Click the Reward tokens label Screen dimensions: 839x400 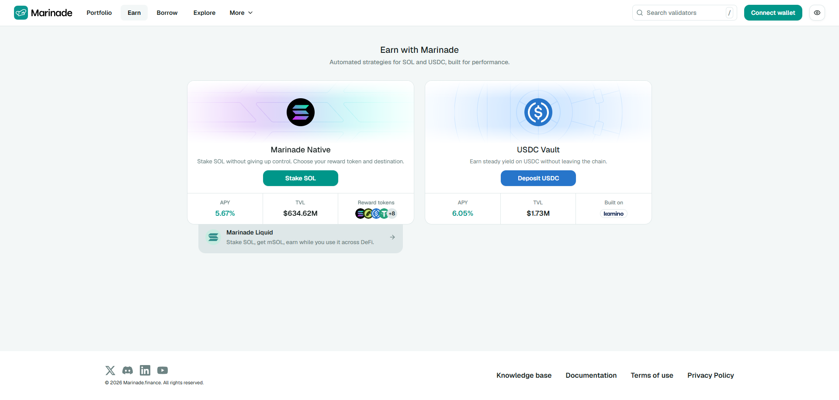click(376, 203)
